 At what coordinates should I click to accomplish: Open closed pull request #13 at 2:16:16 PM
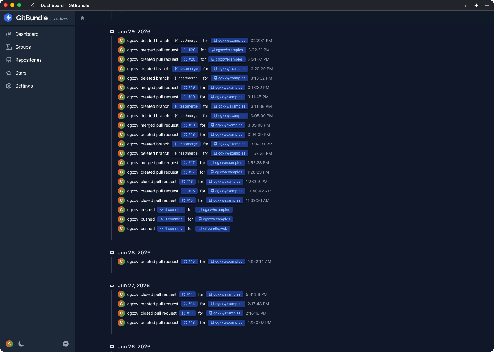pos(187,313)
